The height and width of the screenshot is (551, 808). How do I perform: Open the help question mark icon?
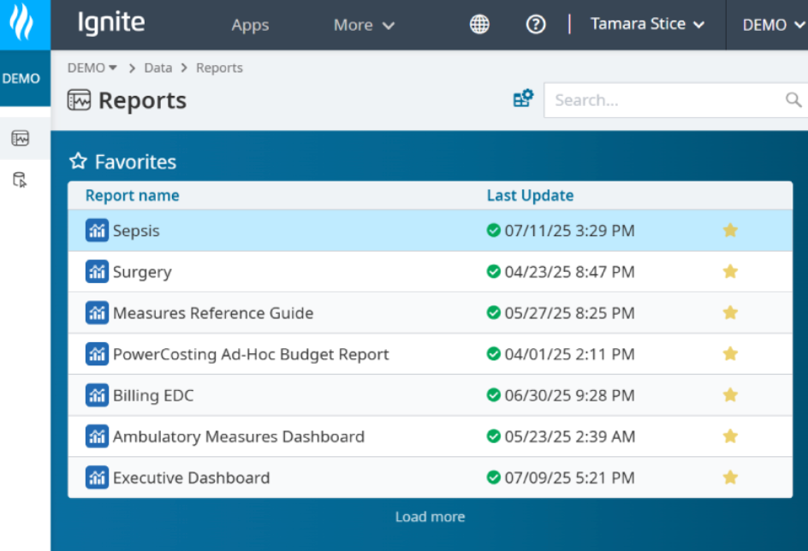pos(536,25)
